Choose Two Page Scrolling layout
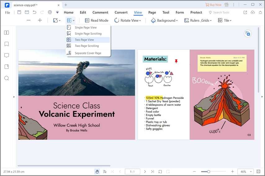The width and height of the screenshot is (265, 176). [87, 46]
